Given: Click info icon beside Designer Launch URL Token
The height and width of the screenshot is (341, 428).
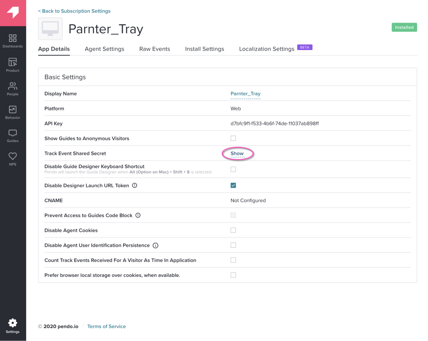Looking at the screenshot, I should pyautogui.click(x=134, y=186).
